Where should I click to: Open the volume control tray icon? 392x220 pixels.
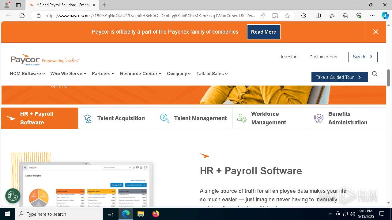click(x=352, y=214)
